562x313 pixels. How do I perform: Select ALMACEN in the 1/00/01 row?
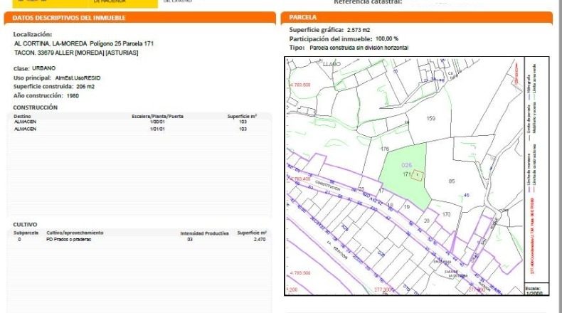click(25, 122)
